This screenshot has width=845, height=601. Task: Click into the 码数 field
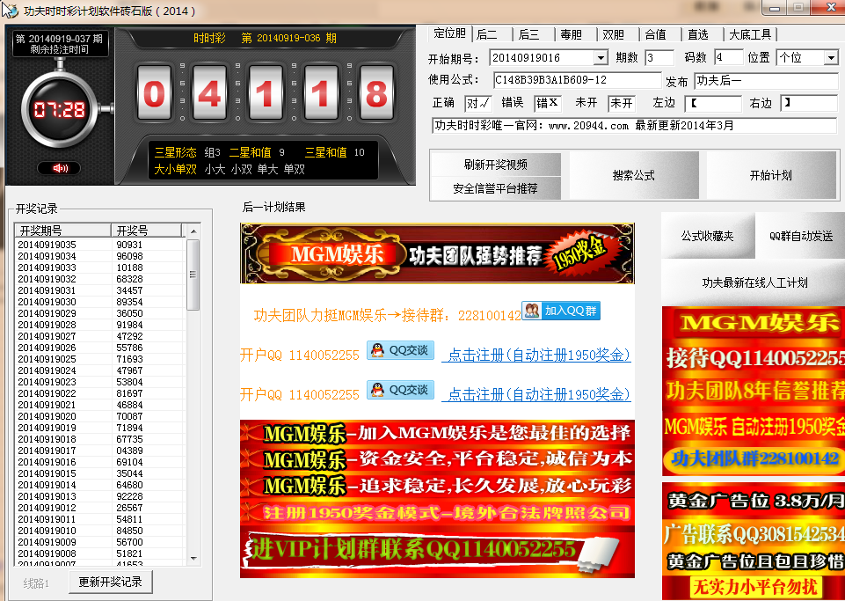tap(728, 58)
